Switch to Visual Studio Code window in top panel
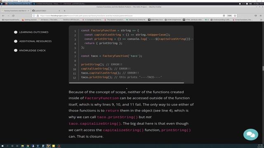The width and height of the screenshot is (264, 148). [x=47, y=4]
